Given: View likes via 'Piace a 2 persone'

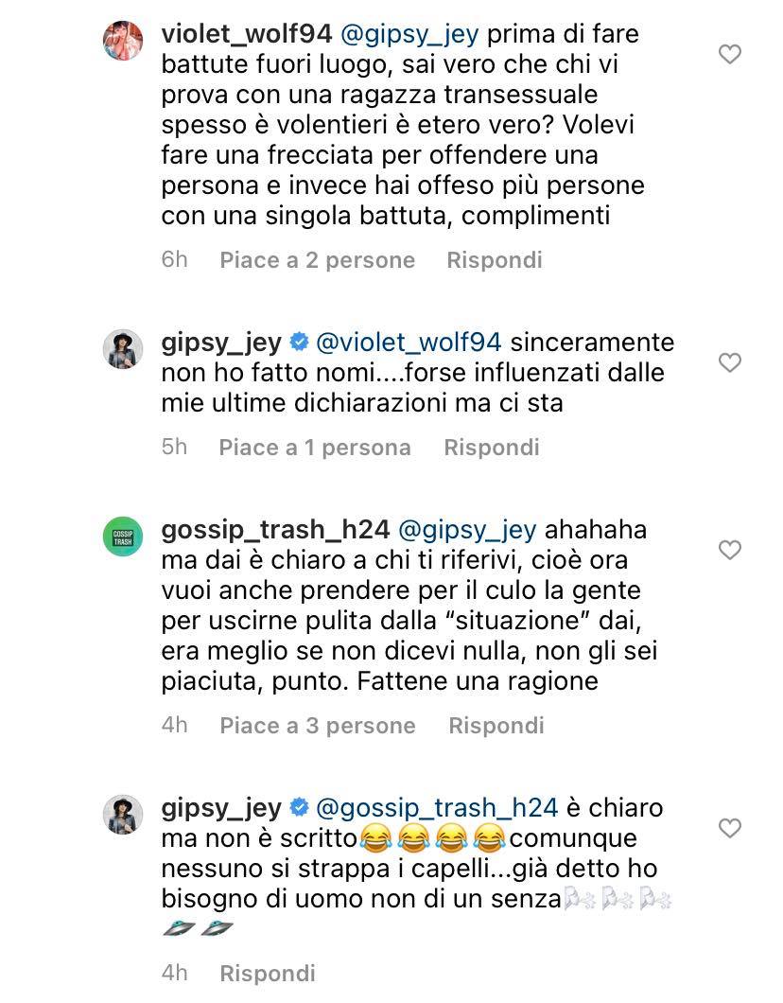Looking at the screenshot, I should [318, 259].
